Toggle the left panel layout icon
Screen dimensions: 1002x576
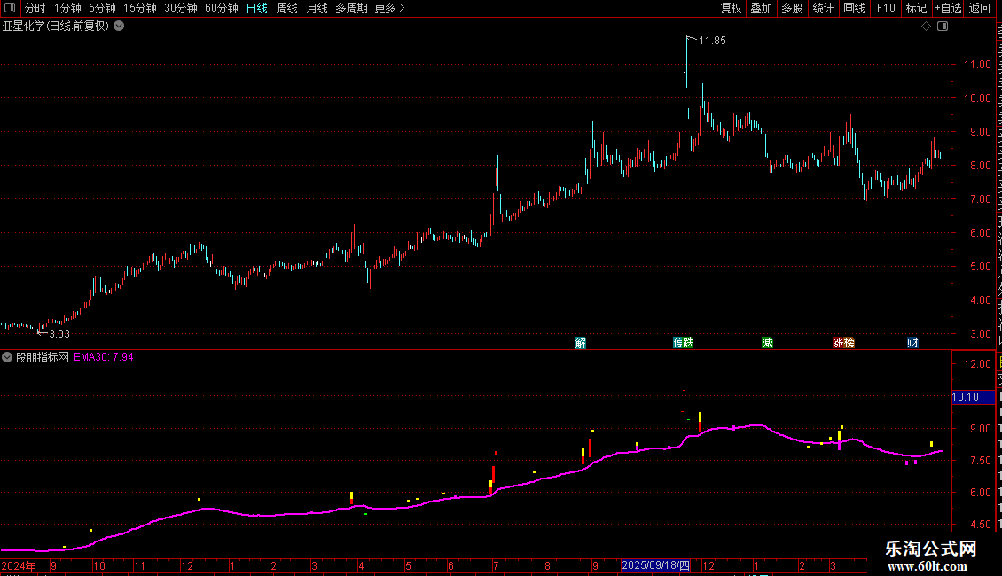tap(10, 8)
